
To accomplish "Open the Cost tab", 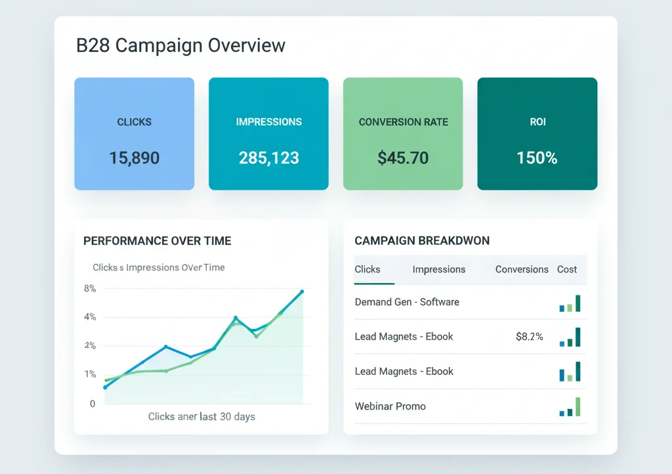I will (567, 269).
